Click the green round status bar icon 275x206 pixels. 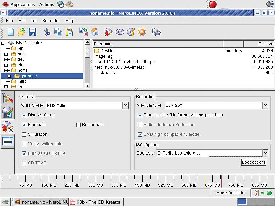pyautogui.click(x=269, y=193)
